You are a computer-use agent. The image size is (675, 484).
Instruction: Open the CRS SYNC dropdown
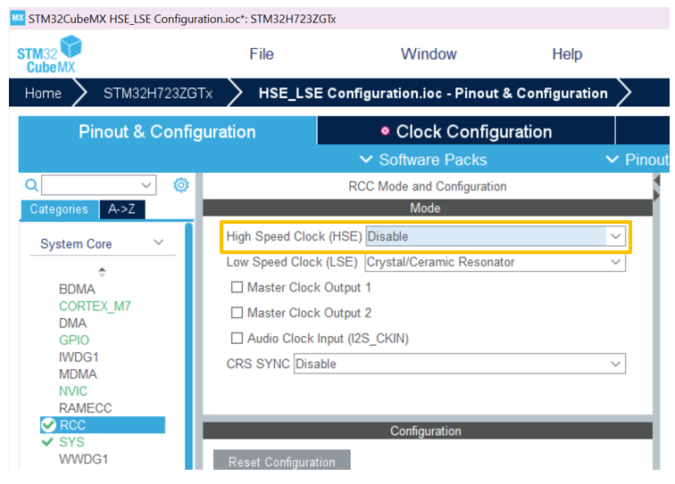[x=460, y=364]
